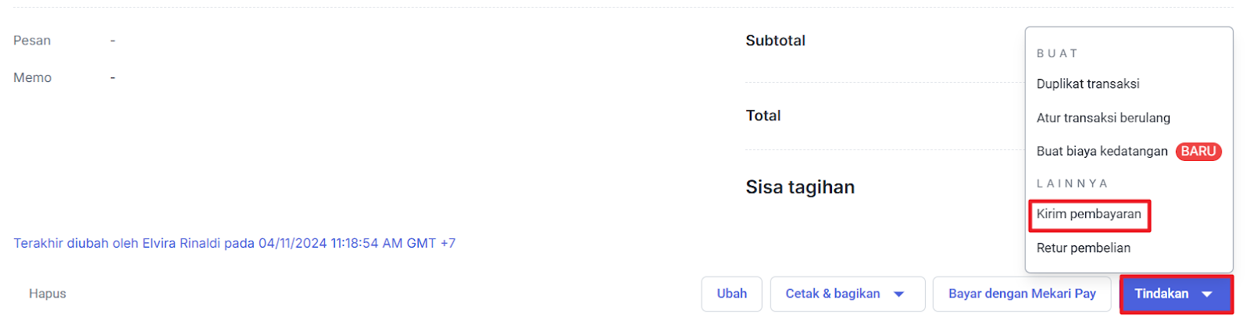Choose Retur pembelian from the menu

point(1083,248)
